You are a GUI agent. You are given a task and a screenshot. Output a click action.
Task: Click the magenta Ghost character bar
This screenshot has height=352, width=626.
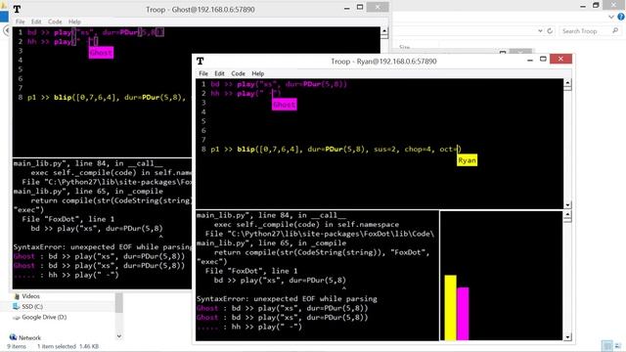(x=463, y=313)
